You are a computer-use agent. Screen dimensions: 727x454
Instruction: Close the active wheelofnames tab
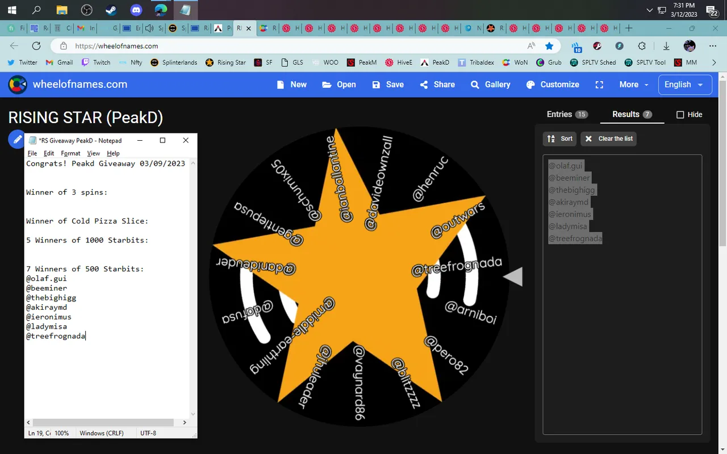click(249, 28)
